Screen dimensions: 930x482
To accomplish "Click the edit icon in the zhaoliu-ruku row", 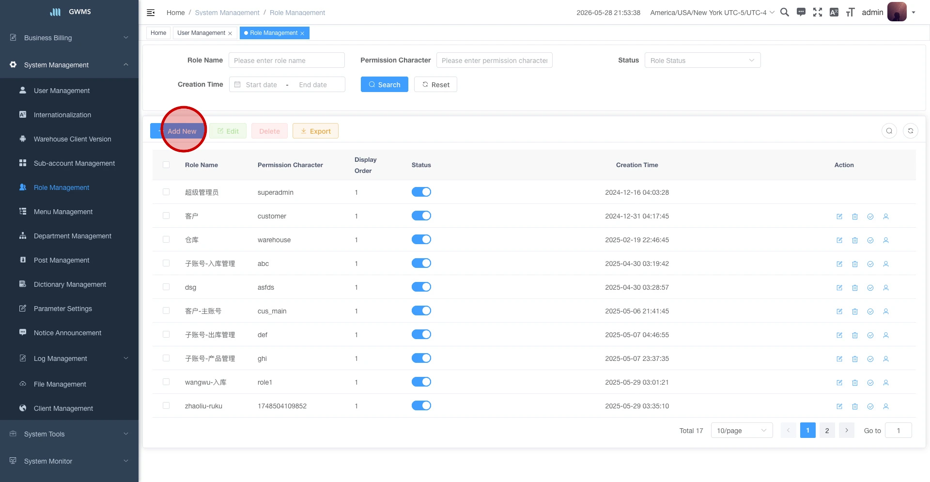I will (x=839, y=406).
